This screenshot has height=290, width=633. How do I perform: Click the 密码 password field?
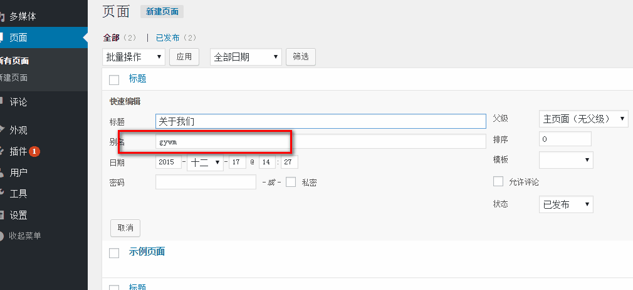pyautogui.click(x=206, y=182)
